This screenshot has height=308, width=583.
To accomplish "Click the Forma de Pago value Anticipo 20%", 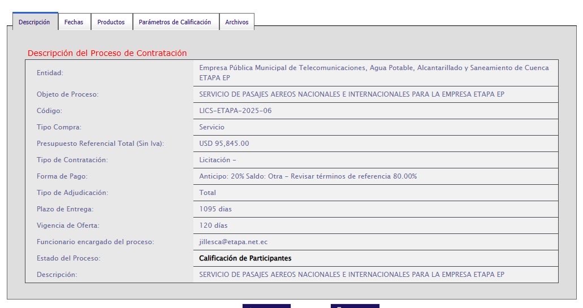I will click(308, 176).
